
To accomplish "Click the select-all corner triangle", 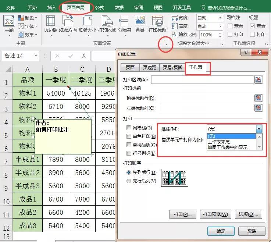I will [8, 69].
